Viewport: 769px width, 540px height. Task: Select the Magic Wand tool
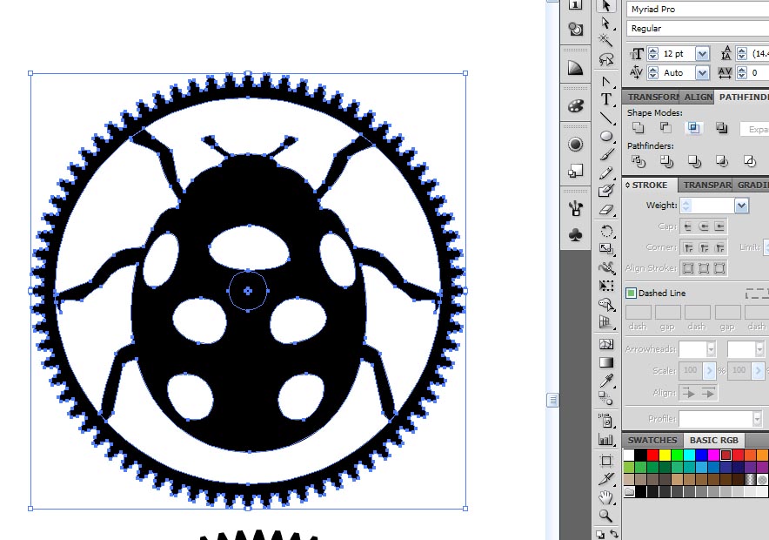(606, 40)
